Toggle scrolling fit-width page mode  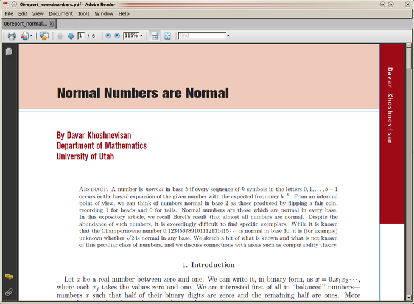pos(155,36)
